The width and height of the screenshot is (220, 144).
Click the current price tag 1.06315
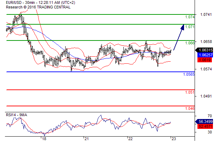[x=204, y=50]
